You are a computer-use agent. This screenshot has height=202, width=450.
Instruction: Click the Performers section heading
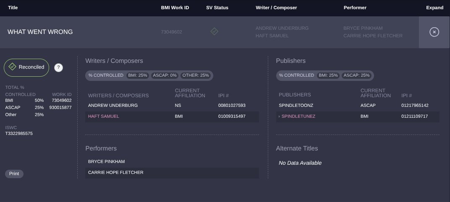(x=101, y=148)
